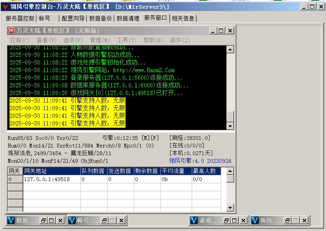This screenshot has height=231, width=326.
Task: Restore the minimized 数据 window
Action: pos(43,220)
